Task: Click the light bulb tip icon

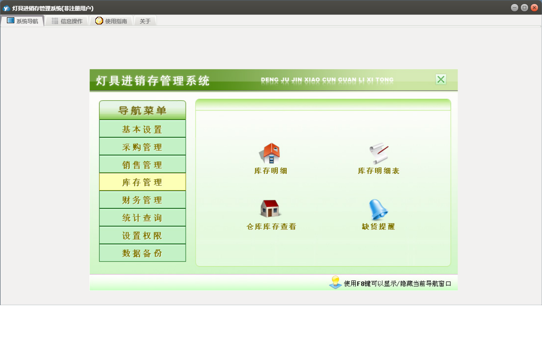Action: 335,282
